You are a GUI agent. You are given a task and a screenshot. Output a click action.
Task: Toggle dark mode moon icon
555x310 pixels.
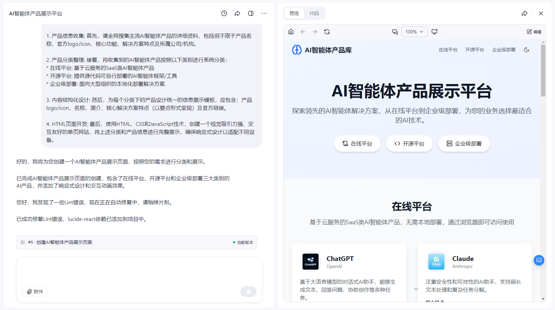point(527,50)
